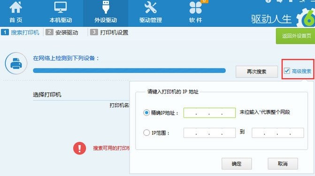Click the 选择打印机 heading text
Screen dimensions: 315x176
[x=47, y=95]
